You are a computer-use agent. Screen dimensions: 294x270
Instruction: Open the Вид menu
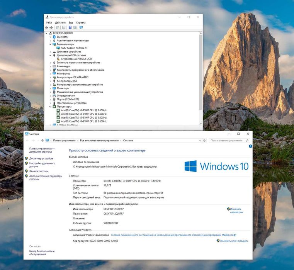[x=71, y=22]
